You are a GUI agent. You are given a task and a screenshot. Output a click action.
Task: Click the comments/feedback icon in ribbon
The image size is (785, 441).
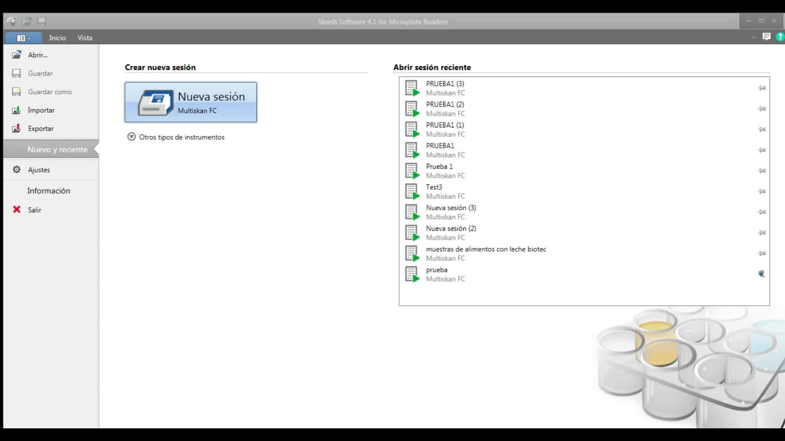(x=767, y=37)
